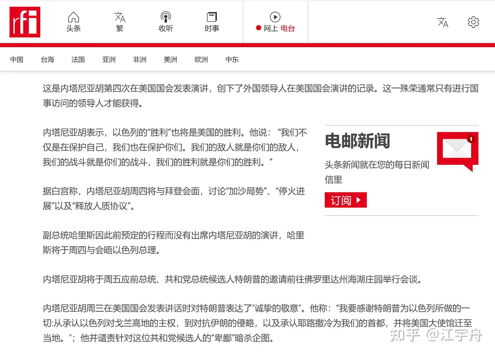This screenshot has height=355, width=495.
Task: Go to the 亚洲 section
Action: click(109, 59)
